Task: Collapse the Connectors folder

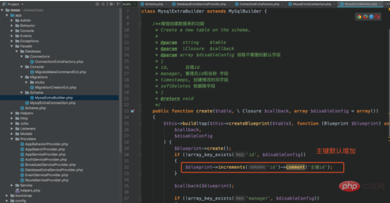Action: [x=21, y=57]
